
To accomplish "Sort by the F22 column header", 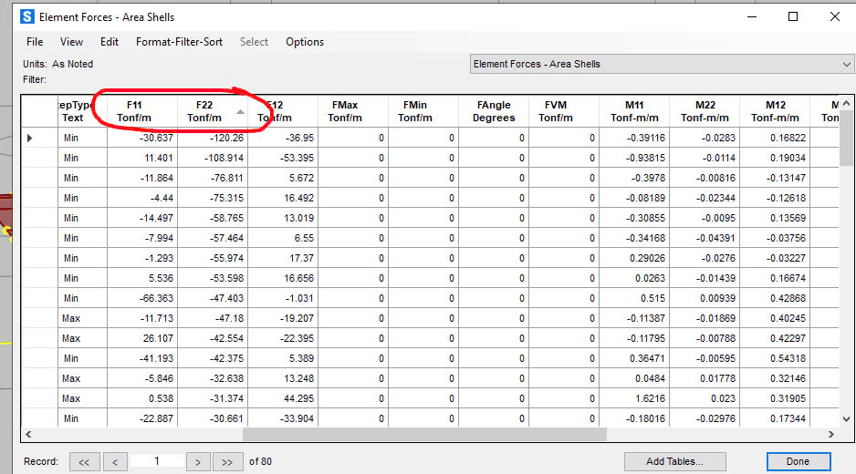I will (204, 111).
